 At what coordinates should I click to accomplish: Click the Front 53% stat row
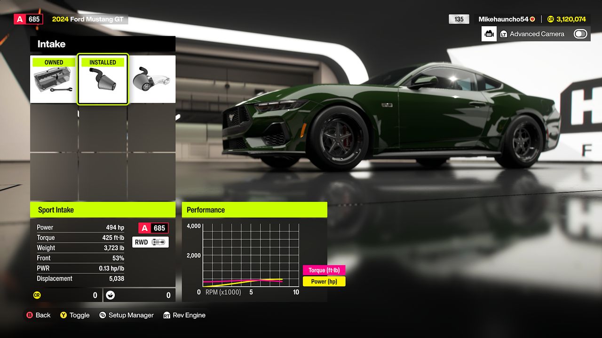click(80, 258)
